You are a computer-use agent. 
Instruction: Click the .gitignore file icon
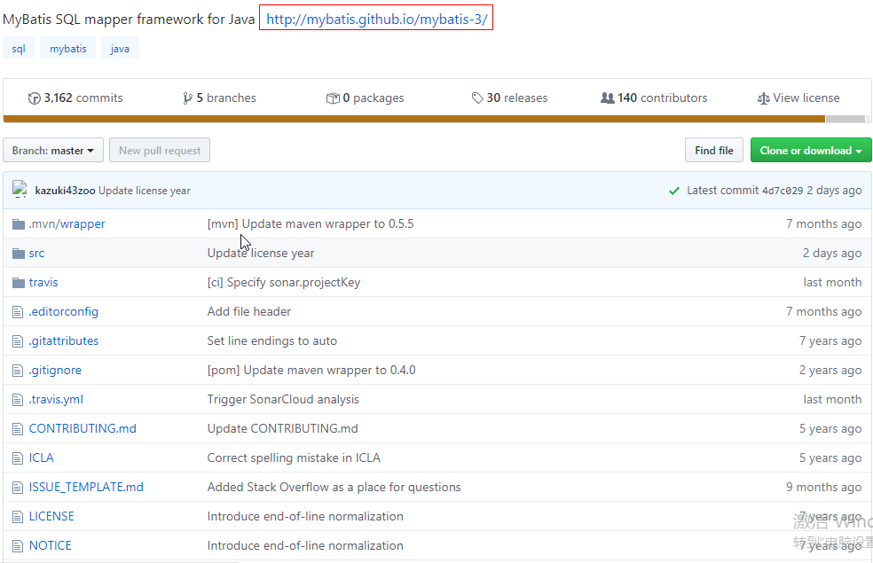pyautogui.click(x=18, y=371)
